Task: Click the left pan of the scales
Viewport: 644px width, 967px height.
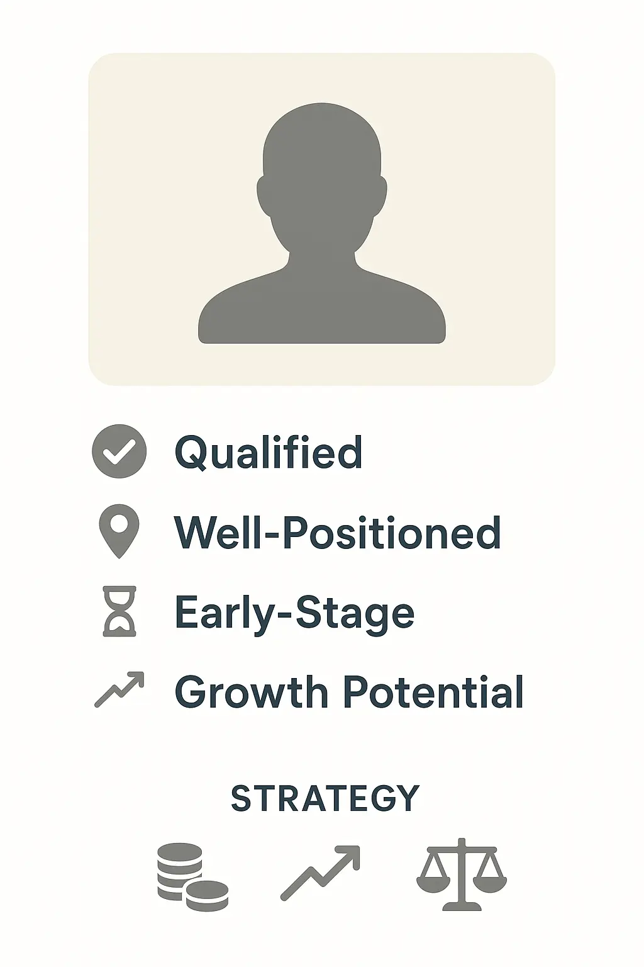Action: tap(434, 878)
